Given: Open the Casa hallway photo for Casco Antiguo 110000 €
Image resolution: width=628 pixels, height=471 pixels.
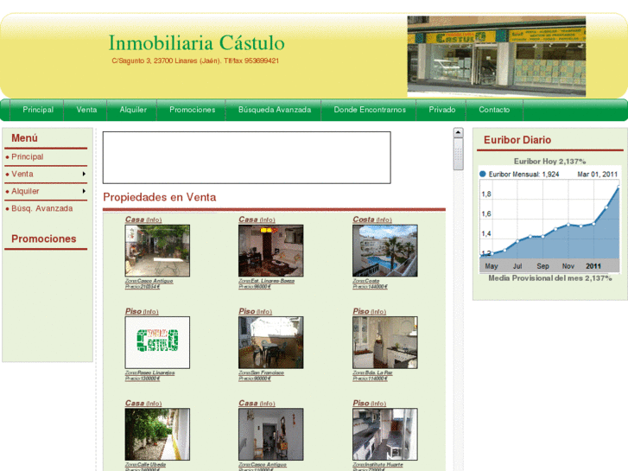Looking at the screenshot, I should 270,434.
